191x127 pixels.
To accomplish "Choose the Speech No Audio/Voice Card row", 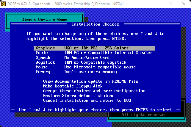I will [x=73, y=58].
